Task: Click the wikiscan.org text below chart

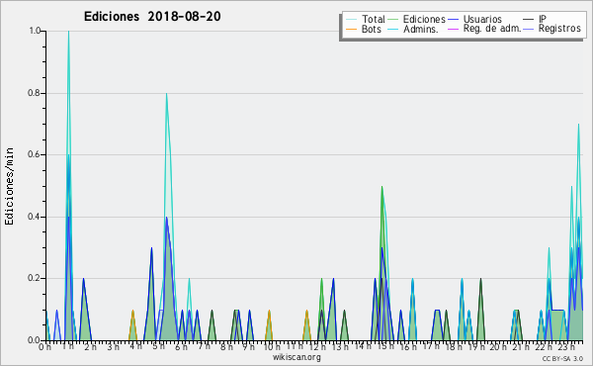Action: 296,357
